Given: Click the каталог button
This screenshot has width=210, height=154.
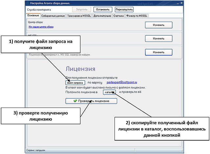Looking at the screenshot, I should [109, 92].
